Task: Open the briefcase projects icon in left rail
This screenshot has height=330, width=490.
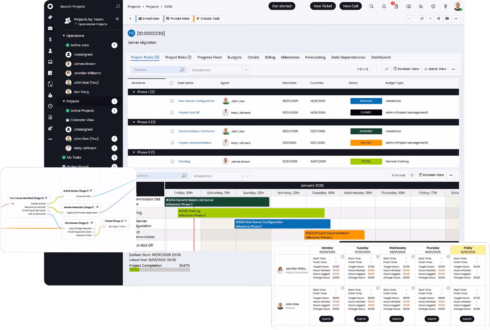Action: 50,28
